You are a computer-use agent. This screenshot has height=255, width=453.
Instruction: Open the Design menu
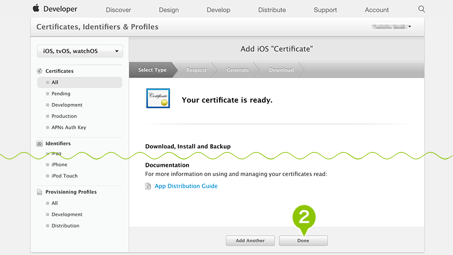coord(169,10)
